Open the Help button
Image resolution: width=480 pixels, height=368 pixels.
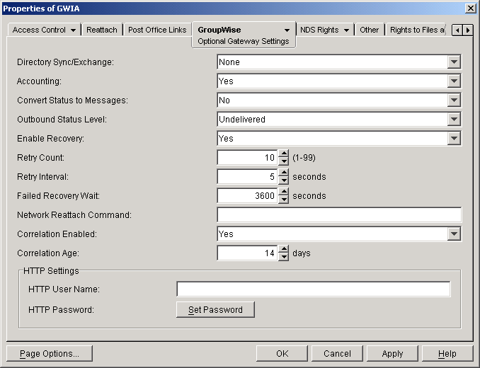tap(447, 354)
